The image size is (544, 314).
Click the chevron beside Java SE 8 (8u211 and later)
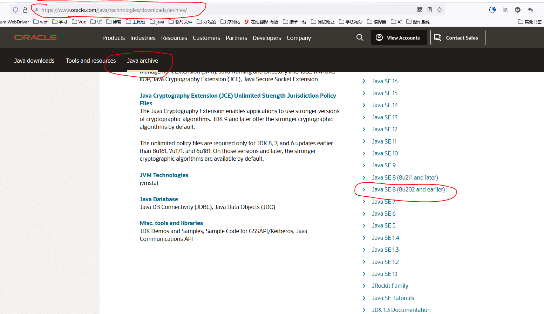364,177
